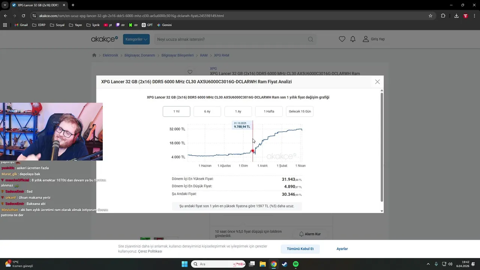Viewport: 480px width, 270px height.
Task: Click the popup's vertical scrollbar
Action: [382, 147]
